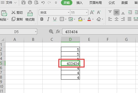Expand quick access toolbar customize arrow
The width and height of the screenshot is (138, 93).
[56, 3]
